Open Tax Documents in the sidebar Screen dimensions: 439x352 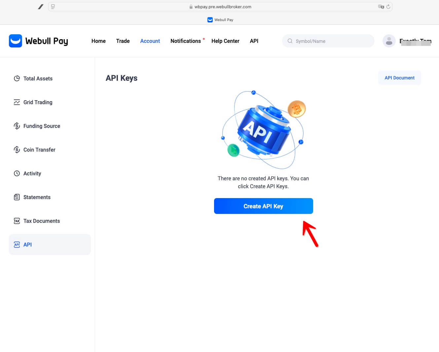click(50, 221)
